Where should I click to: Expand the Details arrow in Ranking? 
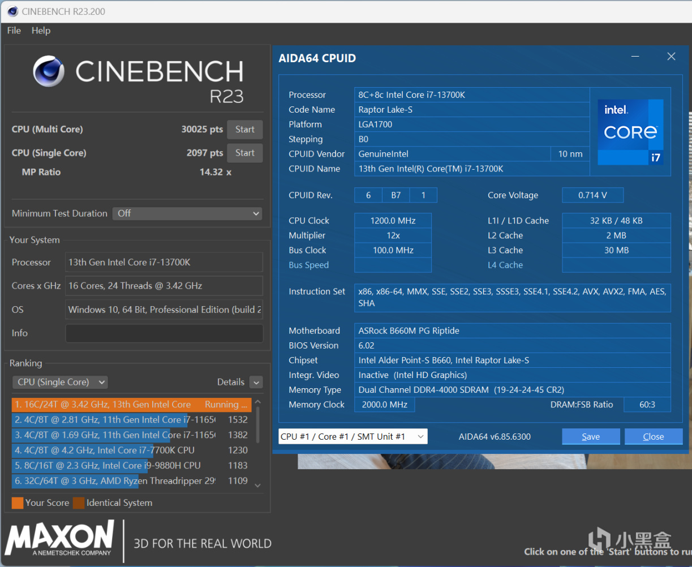[x=256, y=383]
